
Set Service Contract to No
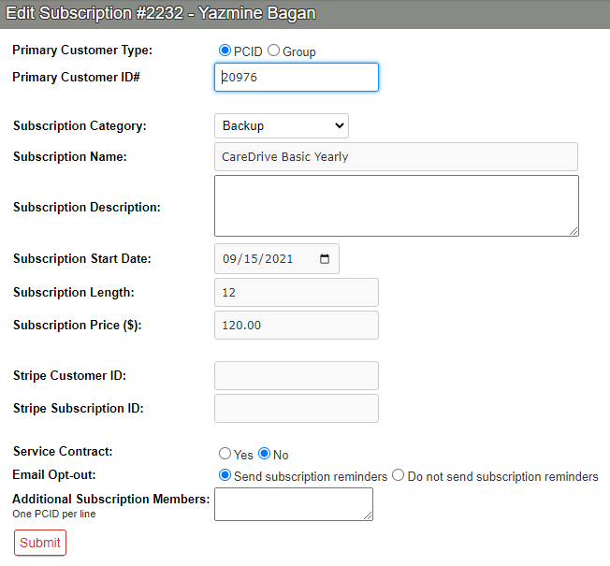[x=264, y=455]
